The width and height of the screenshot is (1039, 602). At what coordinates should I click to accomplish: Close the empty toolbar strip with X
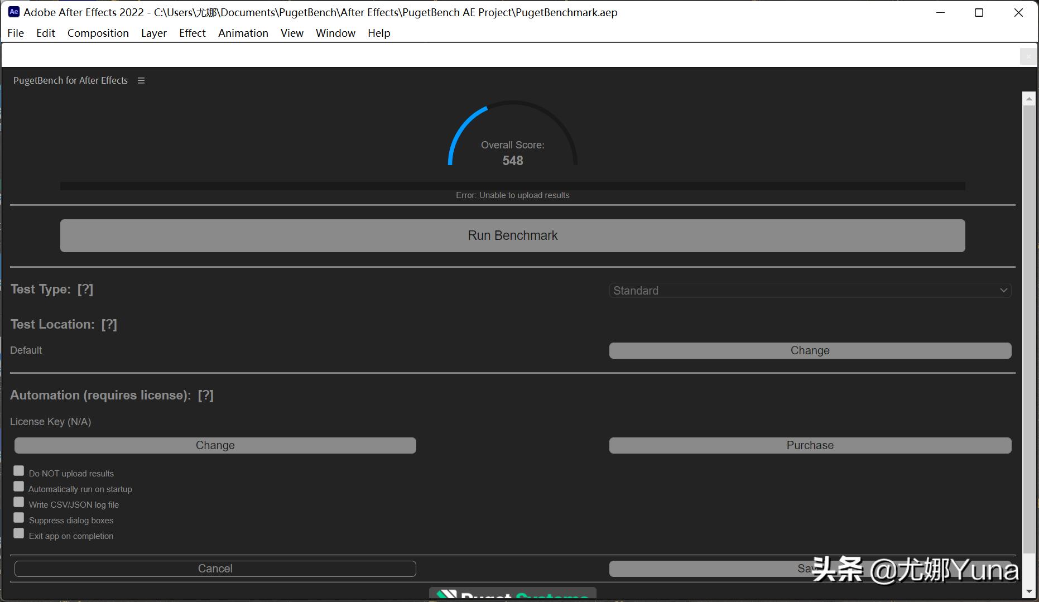tap(1028, 56)
